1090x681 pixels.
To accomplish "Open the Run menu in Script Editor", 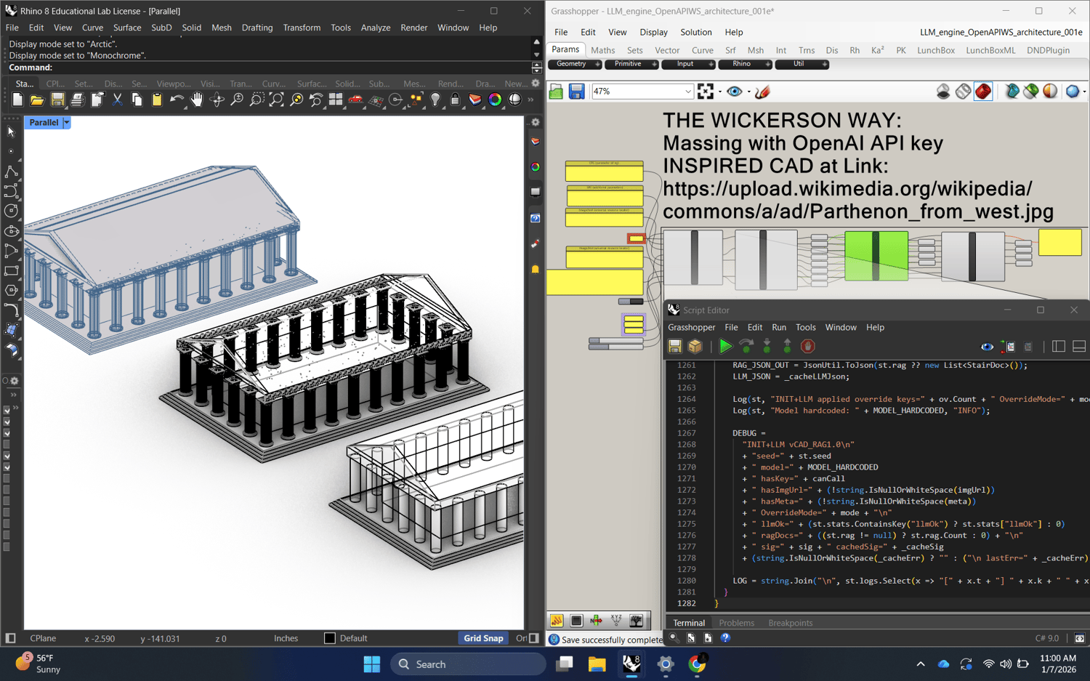I will pos(779,328).
